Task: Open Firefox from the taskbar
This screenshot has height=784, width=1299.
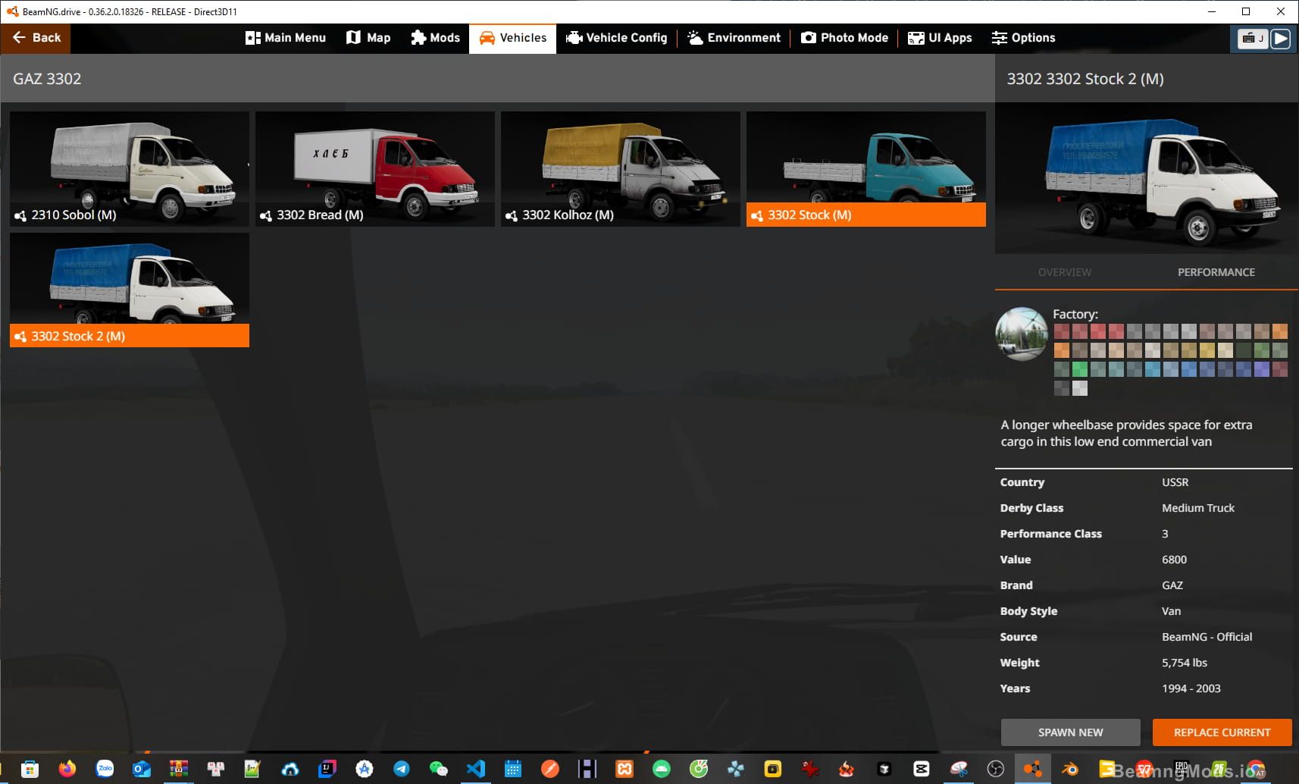Action: 67,769
